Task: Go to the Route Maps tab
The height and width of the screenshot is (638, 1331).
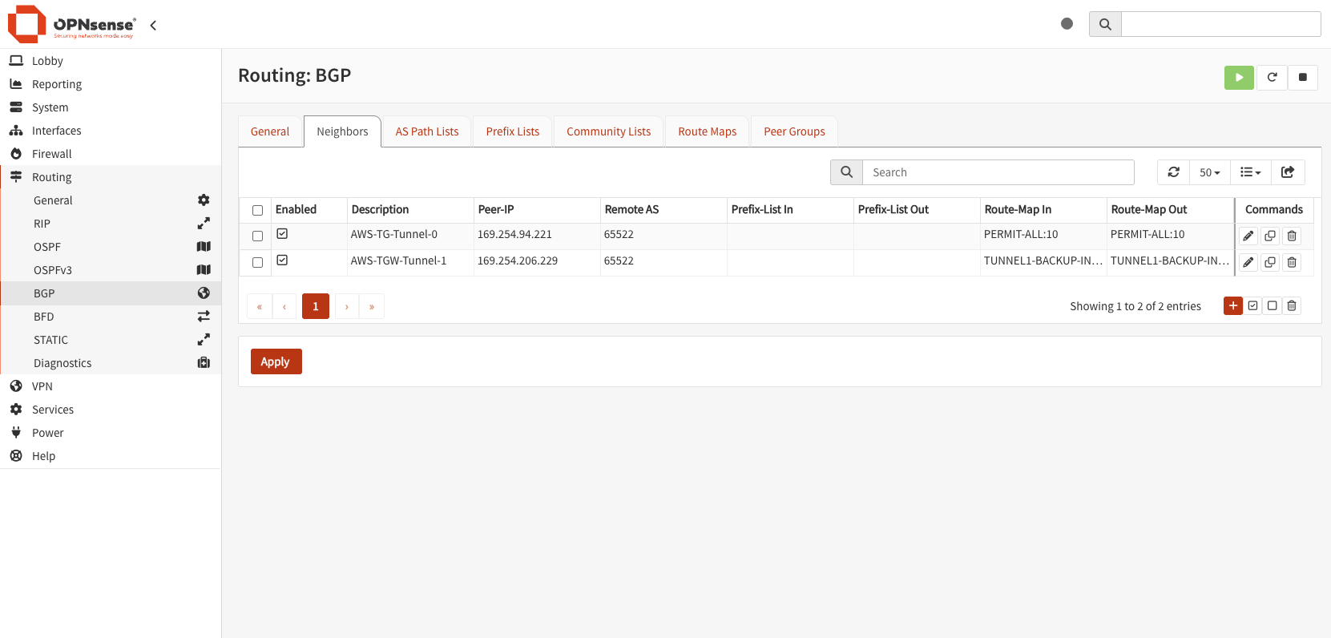Action: coord(708,131)
